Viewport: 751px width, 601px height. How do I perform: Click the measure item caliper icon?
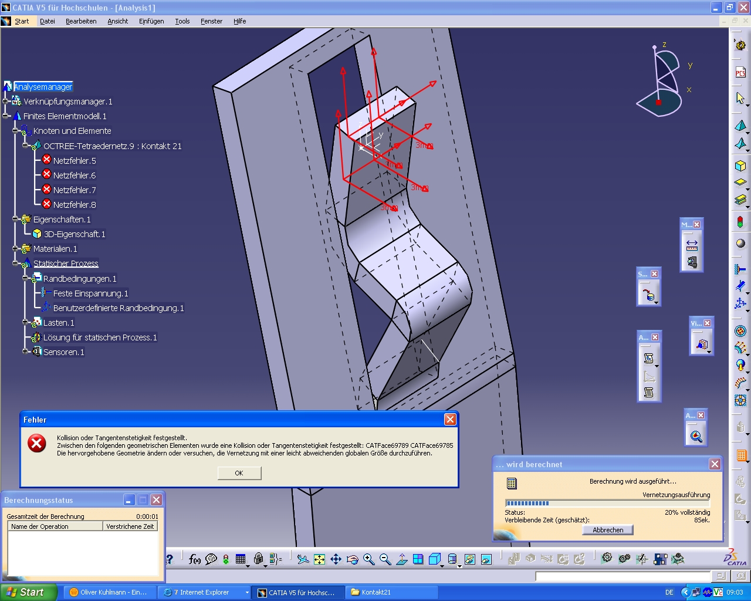pos(692,262)
